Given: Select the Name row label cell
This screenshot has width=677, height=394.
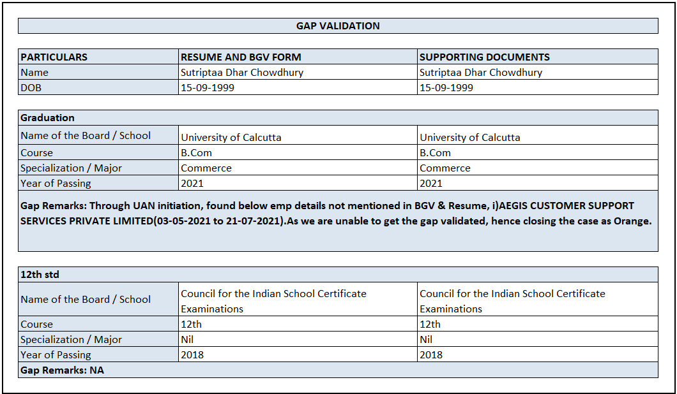Looking at the screenshot, I should coord(34,72).
